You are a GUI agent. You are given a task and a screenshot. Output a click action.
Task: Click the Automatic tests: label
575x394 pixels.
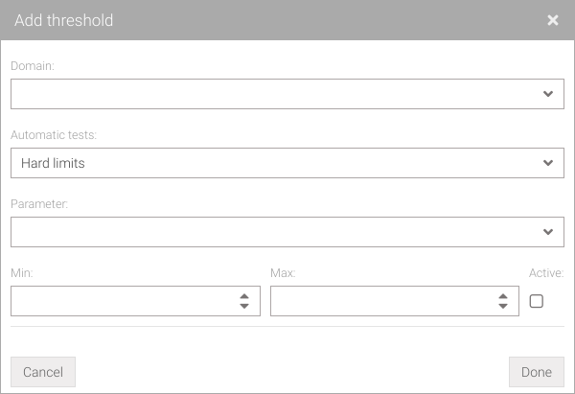coord(54,135)
